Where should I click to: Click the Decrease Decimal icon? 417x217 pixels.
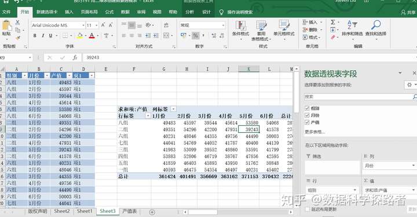[222, 35]
